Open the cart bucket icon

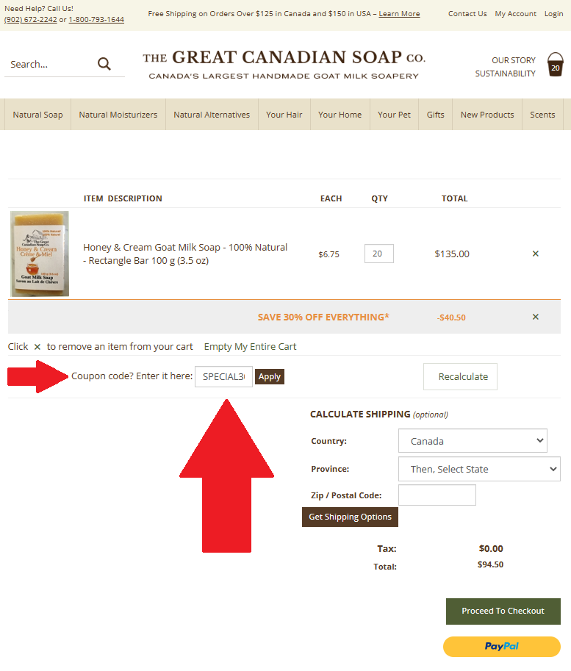pos(555,65)
